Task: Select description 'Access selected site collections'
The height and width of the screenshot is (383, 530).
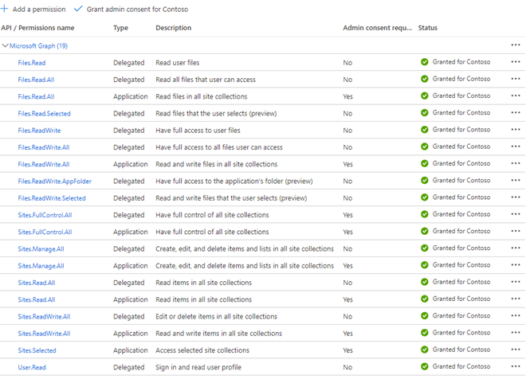Action: (202, 350)
